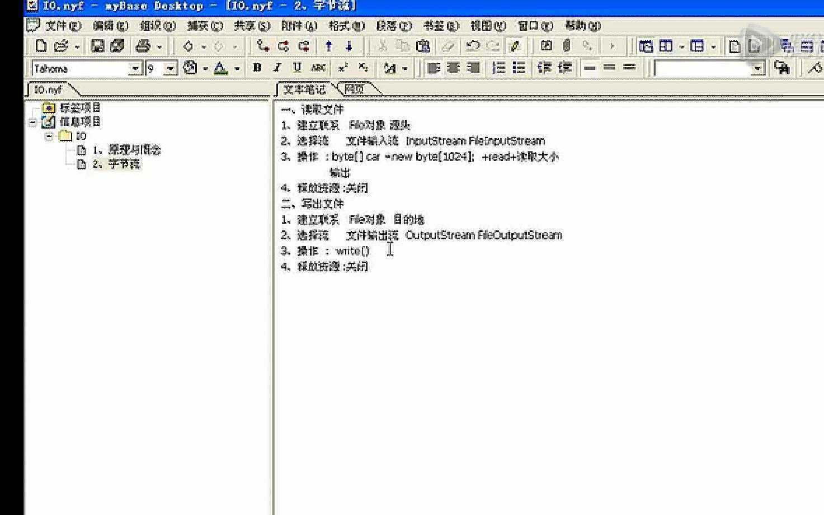The width and height of the screenshot is (824, 515).
Task: Click the Align right icon
Action: point(473,68)
